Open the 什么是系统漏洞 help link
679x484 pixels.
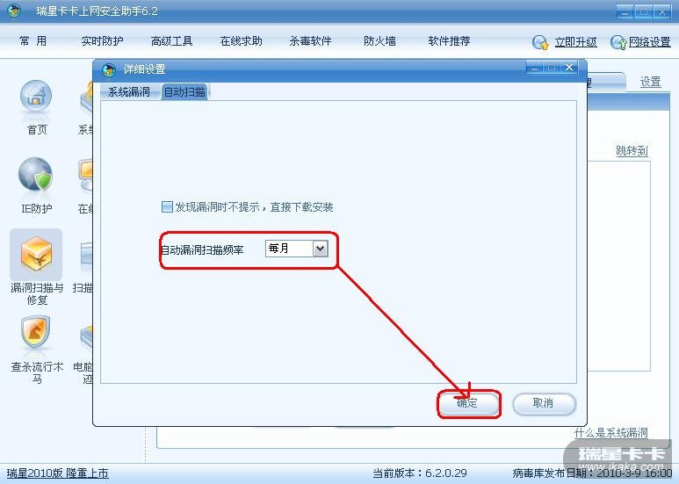611,432
